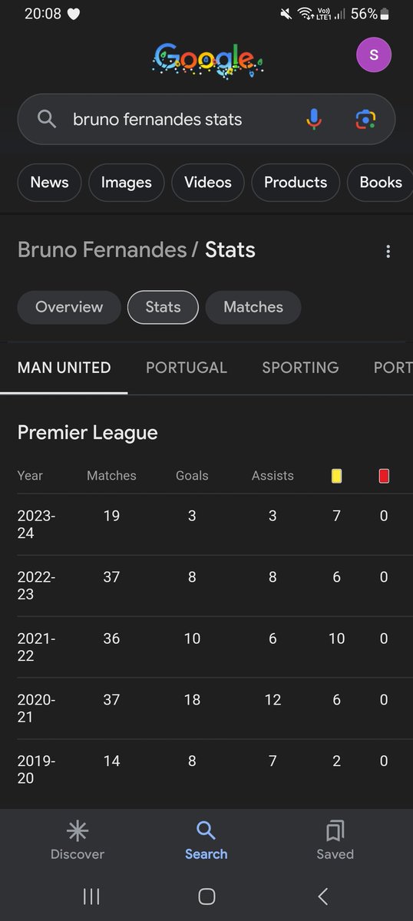The width and height of the screenshot is (413, 921).
Task: Select the Matches chip
Action: click(x=253, y=307)
